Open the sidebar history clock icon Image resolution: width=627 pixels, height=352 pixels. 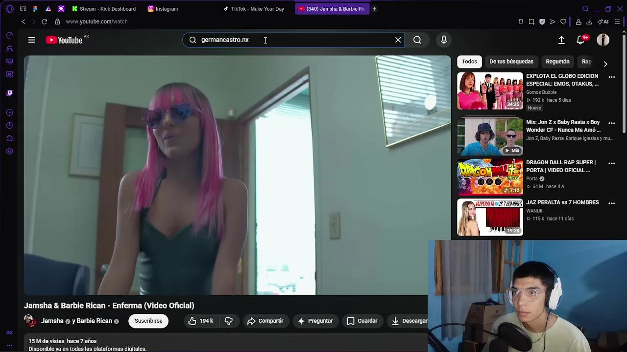[9, 126]
